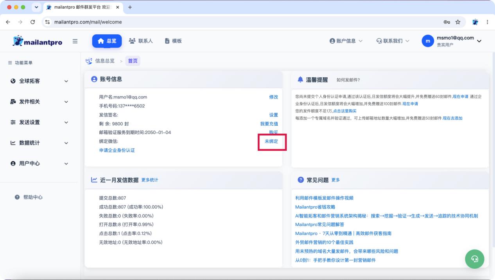495x280 pixels.
Task: Open 外贸邮件营销的10个最佳实践 article
Action: coord(325,243)
